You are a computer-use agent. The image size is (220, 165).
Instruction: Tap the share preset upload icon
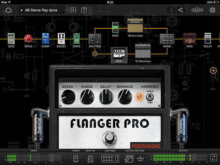84,10
